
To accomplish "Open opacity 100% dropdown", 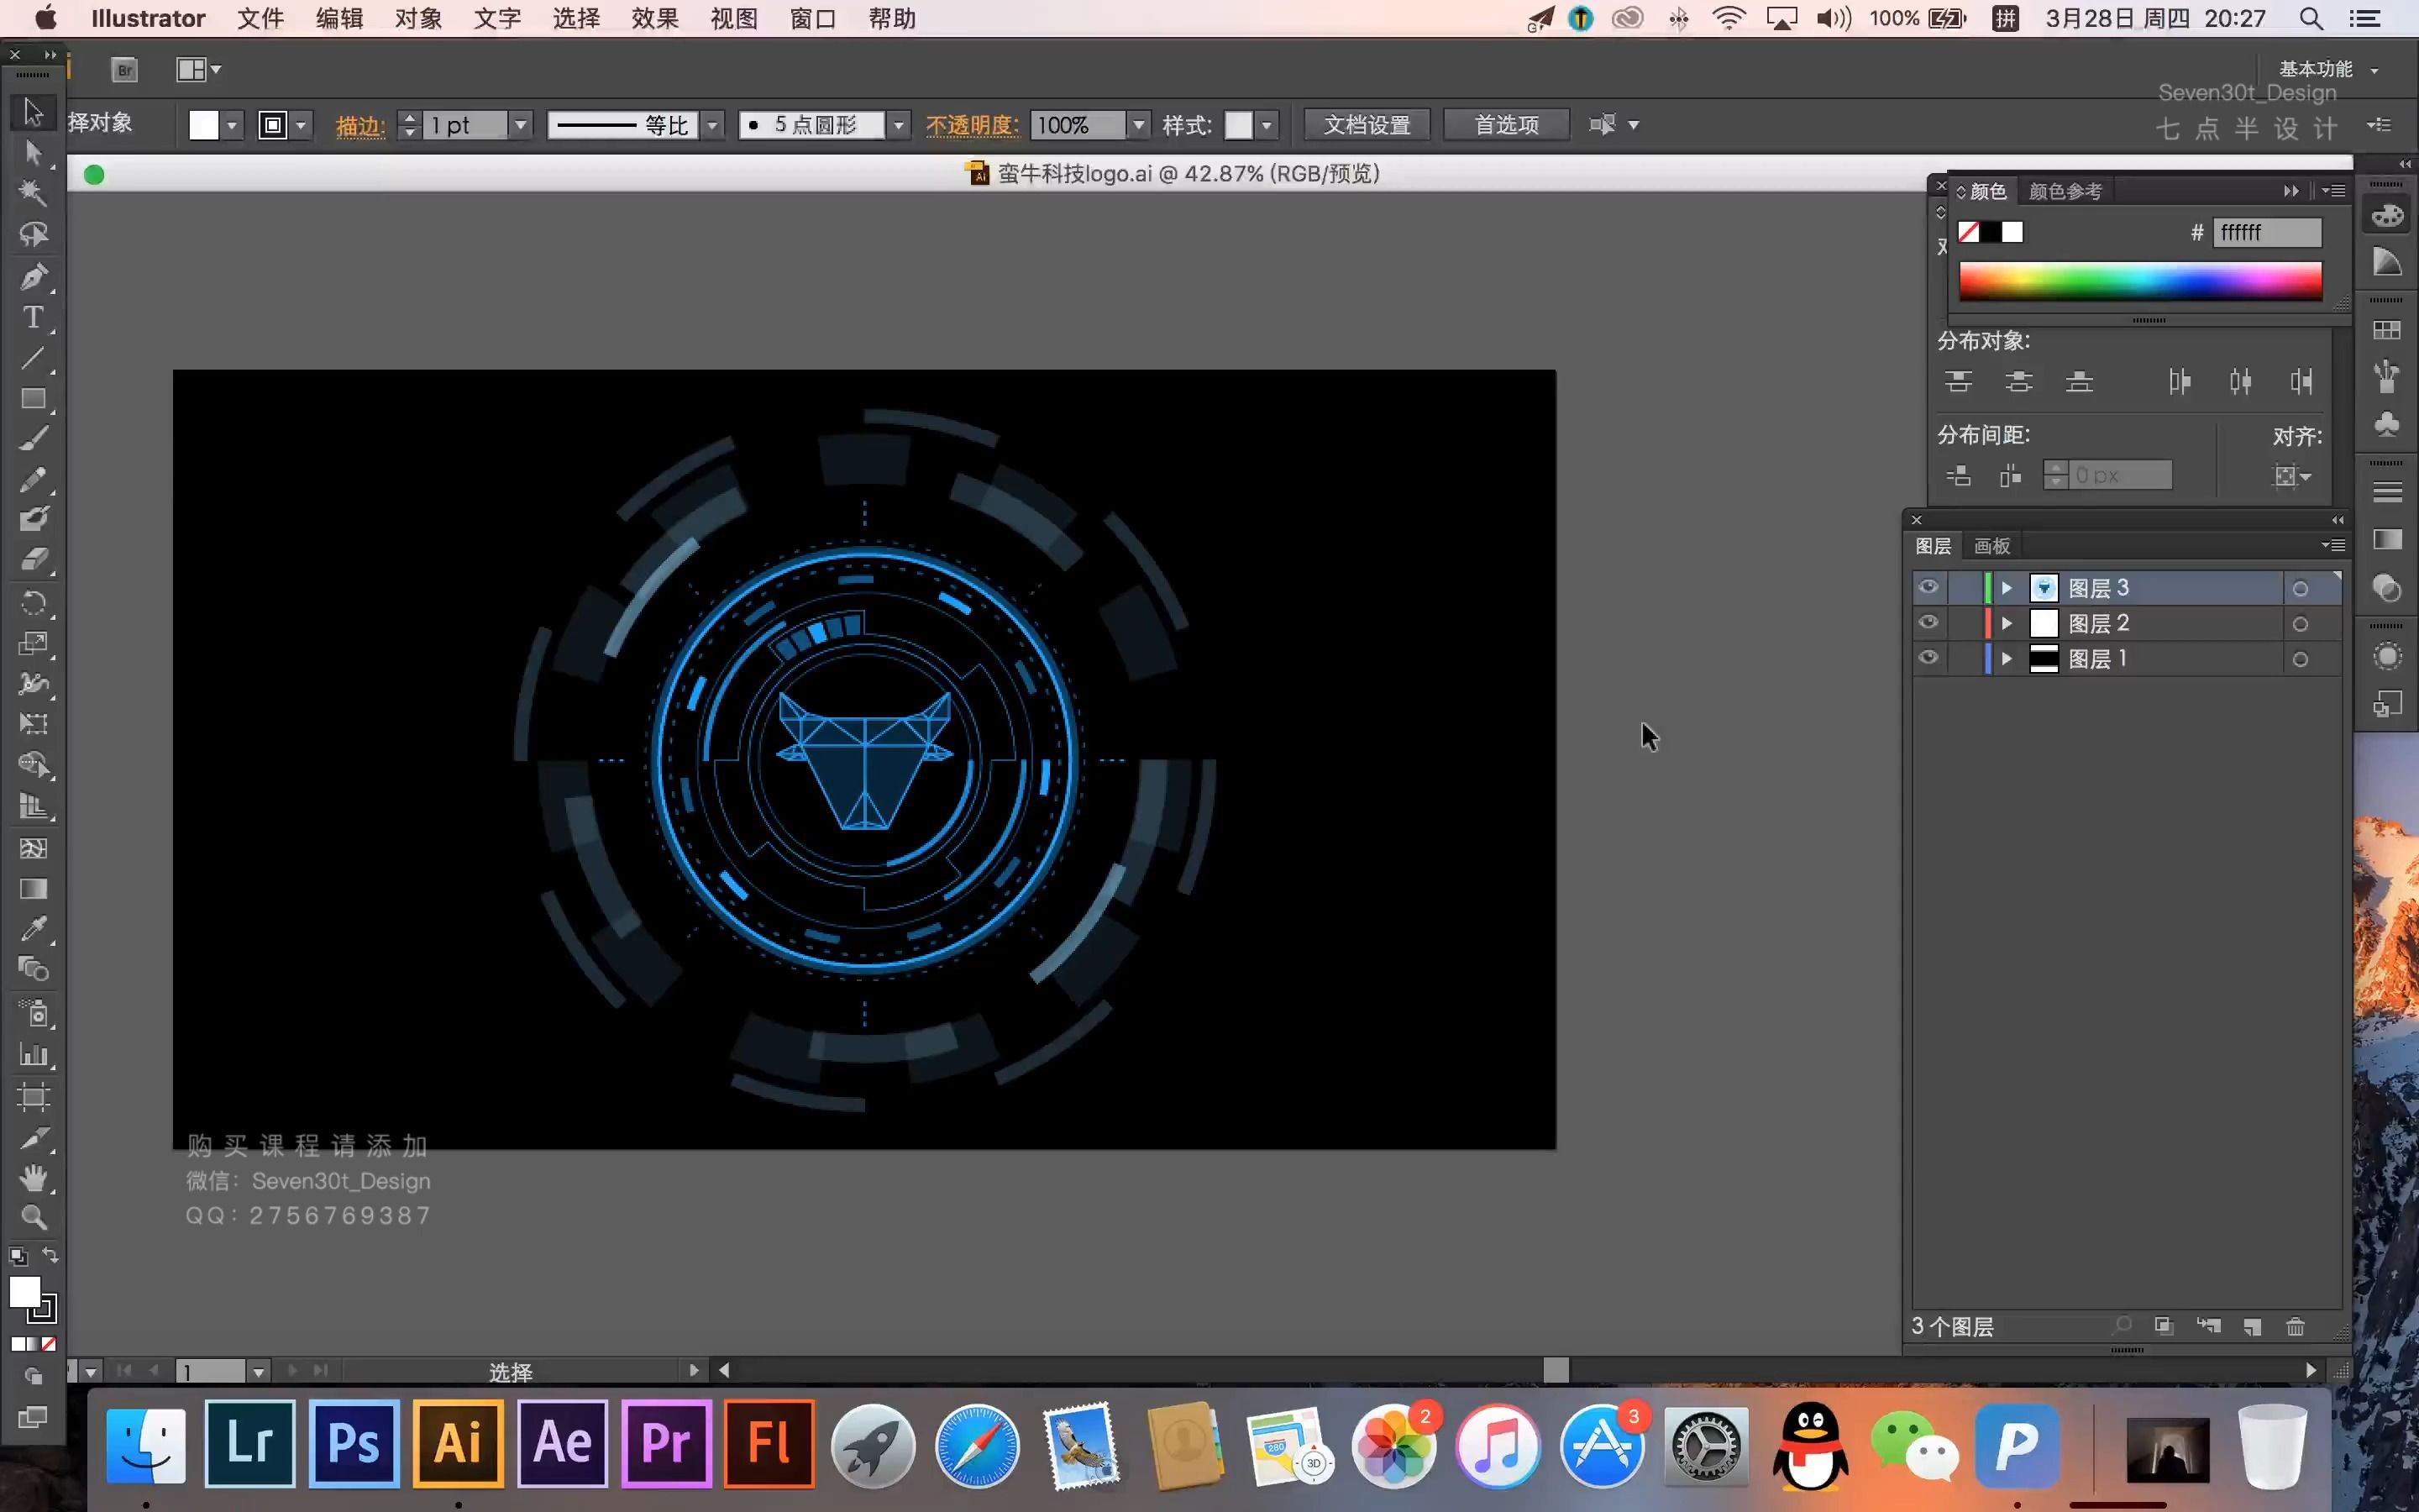I will (1139, 125).
